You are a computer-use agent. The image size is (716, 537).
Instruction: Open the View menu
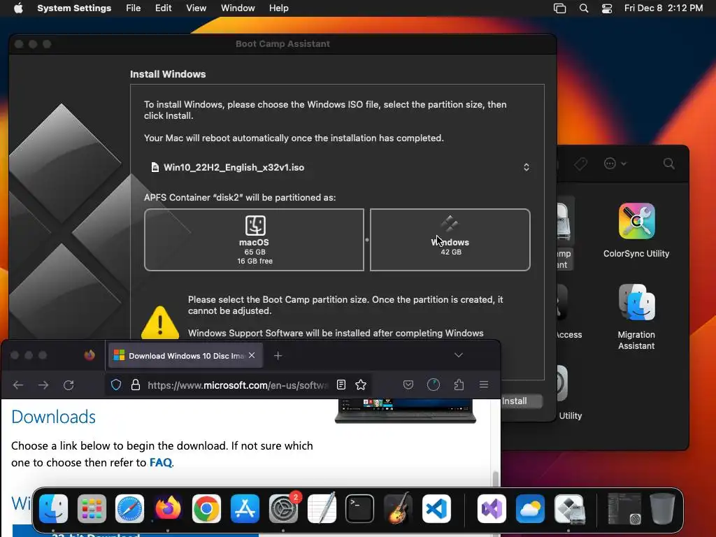pyautogui.click(x=196, y=8)
